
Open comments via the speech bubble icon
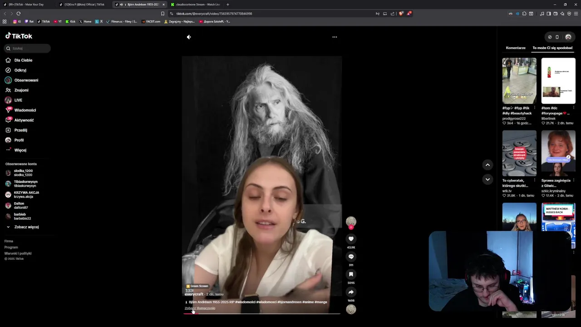coord(351,257)
